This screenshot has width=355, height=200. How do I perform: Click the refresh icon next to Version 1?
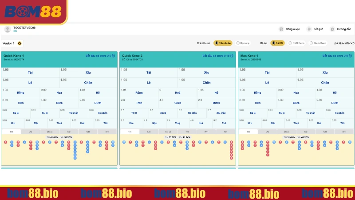20,43
